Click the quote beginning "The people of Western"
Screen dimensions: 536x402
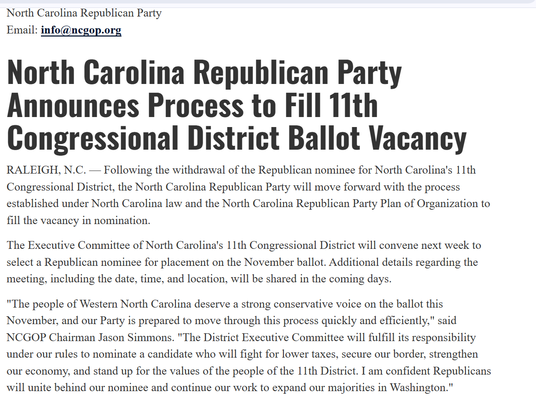tap(249, 345)
